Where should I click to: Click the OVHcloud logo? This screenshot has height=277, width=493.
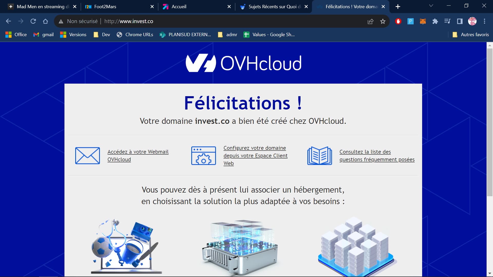point(243,63)
